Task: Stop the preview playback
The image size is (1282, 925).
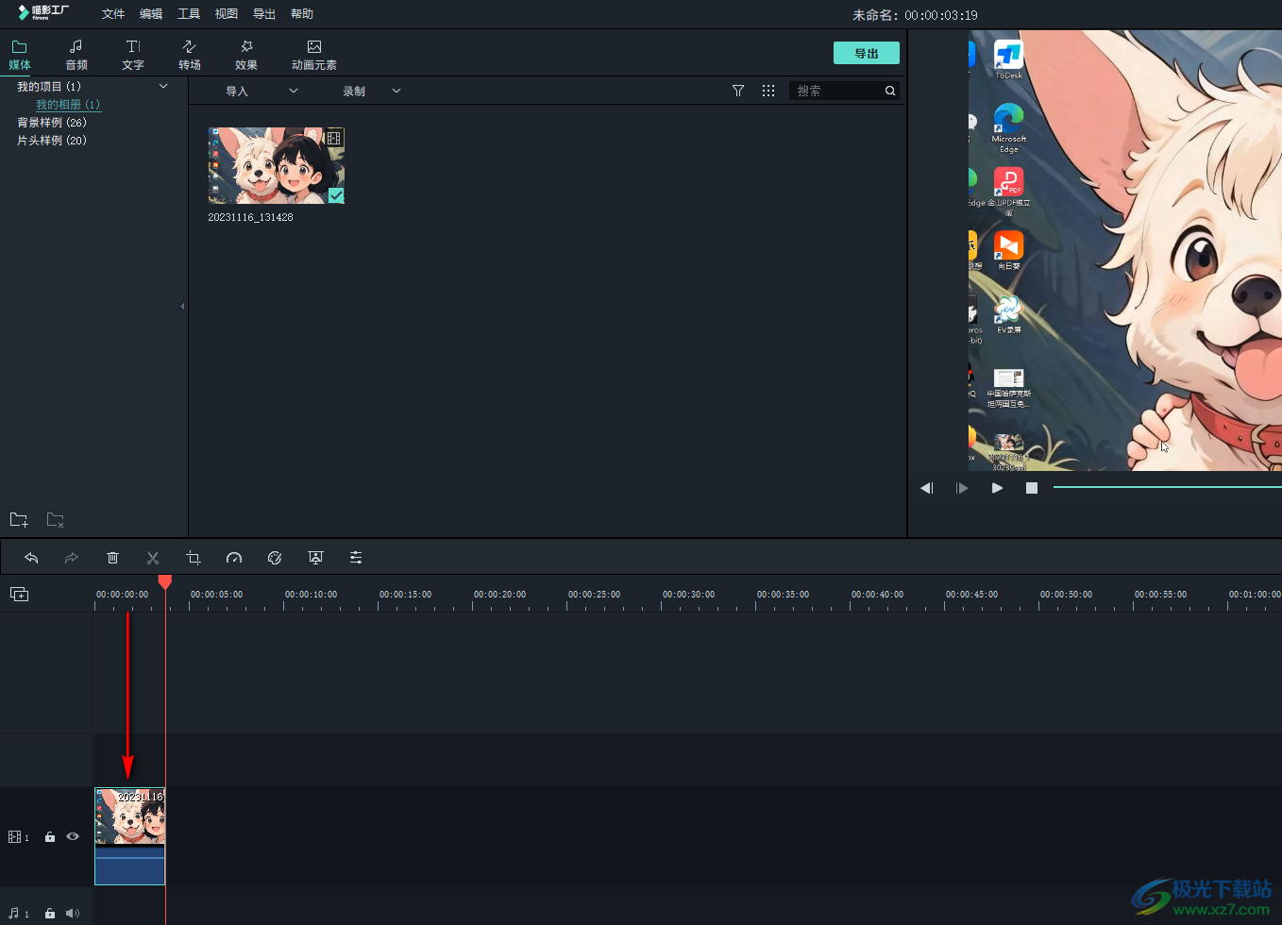Action: pyautogui.click(x=1032, y=488)
